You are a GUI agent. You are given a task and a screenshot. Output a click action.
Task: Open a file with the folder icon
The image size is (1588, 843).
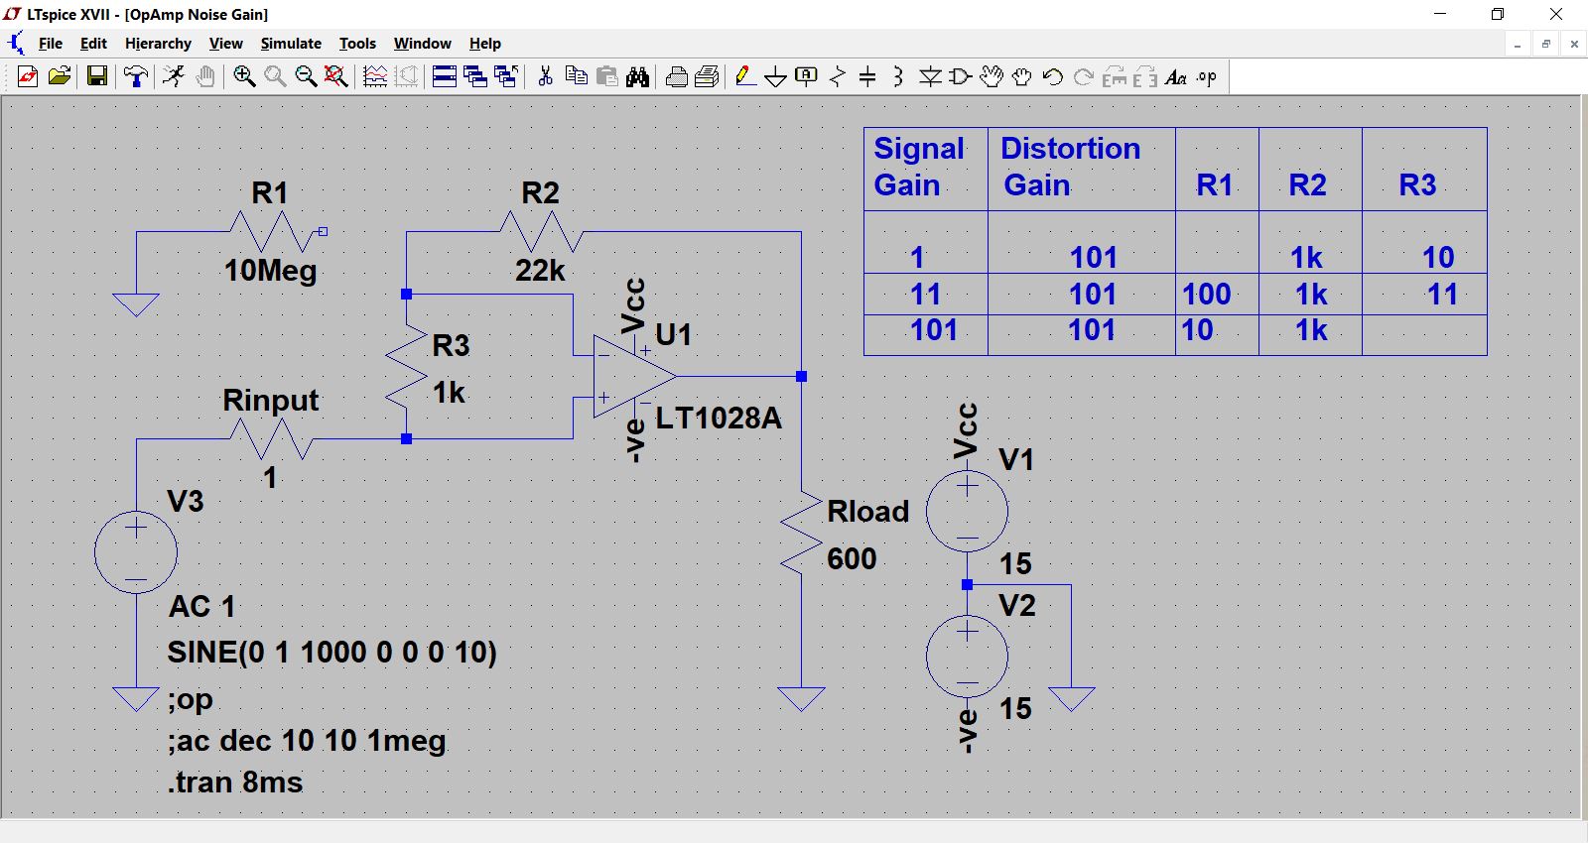[60, 76]
